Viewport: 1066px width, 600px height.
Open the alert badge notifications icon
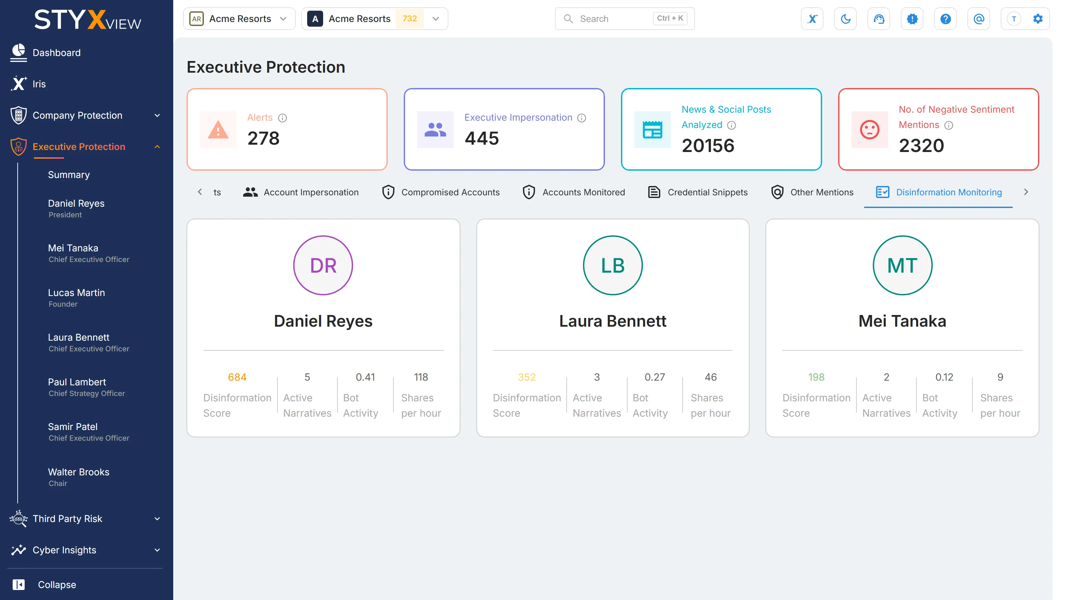912,19
